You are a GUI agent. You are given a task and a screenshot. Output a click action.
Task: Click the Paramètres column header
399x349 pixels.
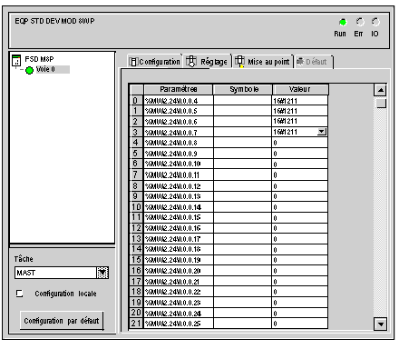179,89
